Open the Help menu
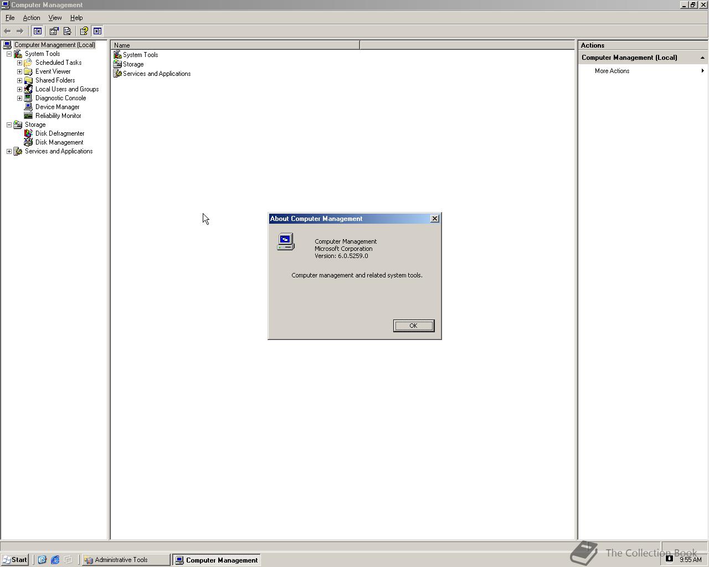709x567 pixels. pos(76,18)
